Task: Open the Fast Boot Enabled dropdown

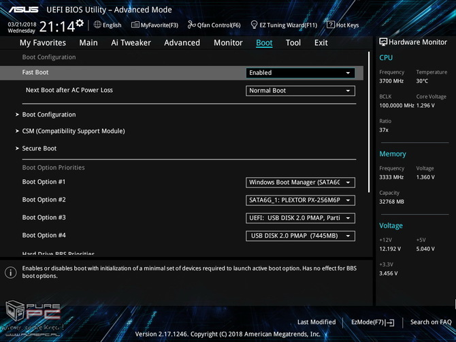Action: [300, 73]
